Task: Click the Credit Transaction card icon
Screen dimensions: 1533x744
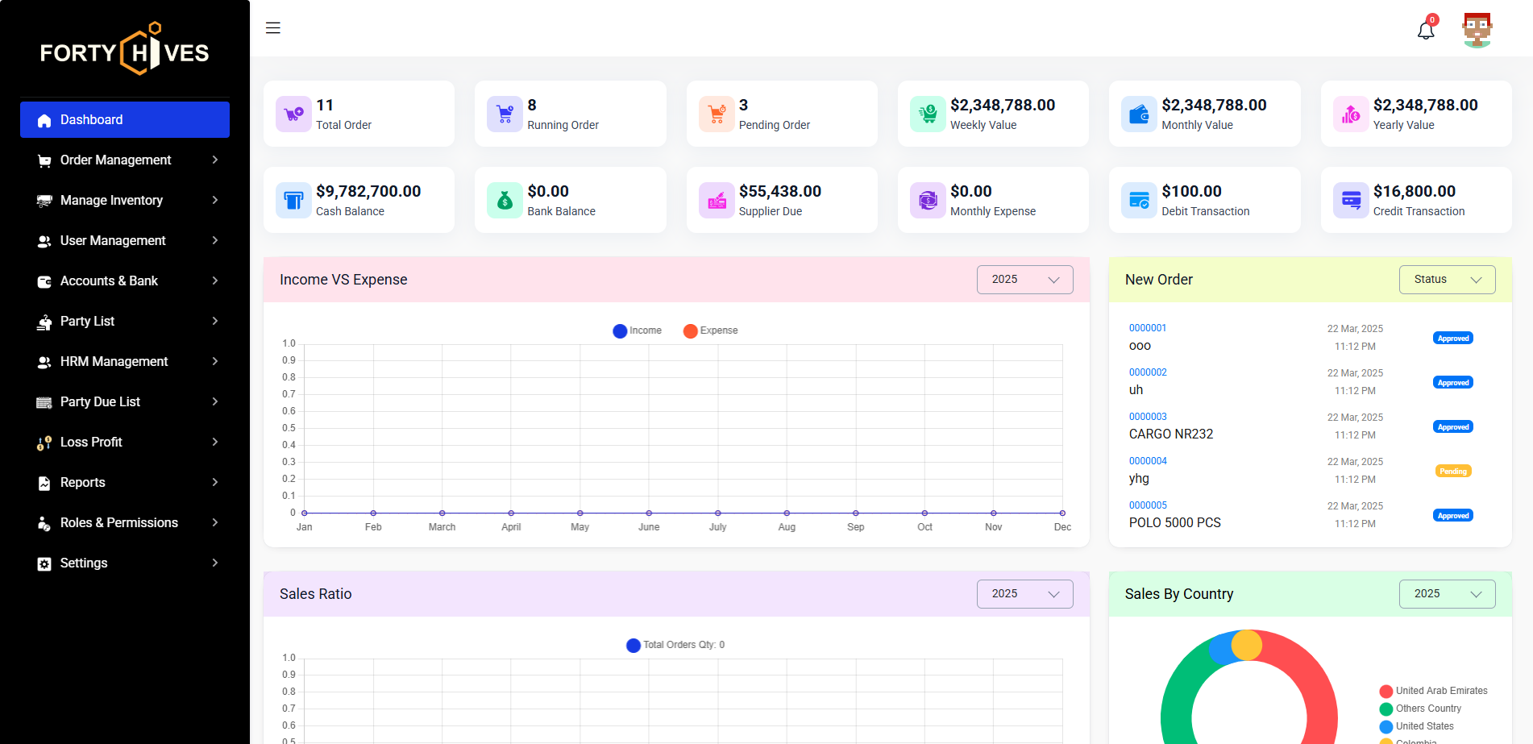Action: coord(1351,200)
